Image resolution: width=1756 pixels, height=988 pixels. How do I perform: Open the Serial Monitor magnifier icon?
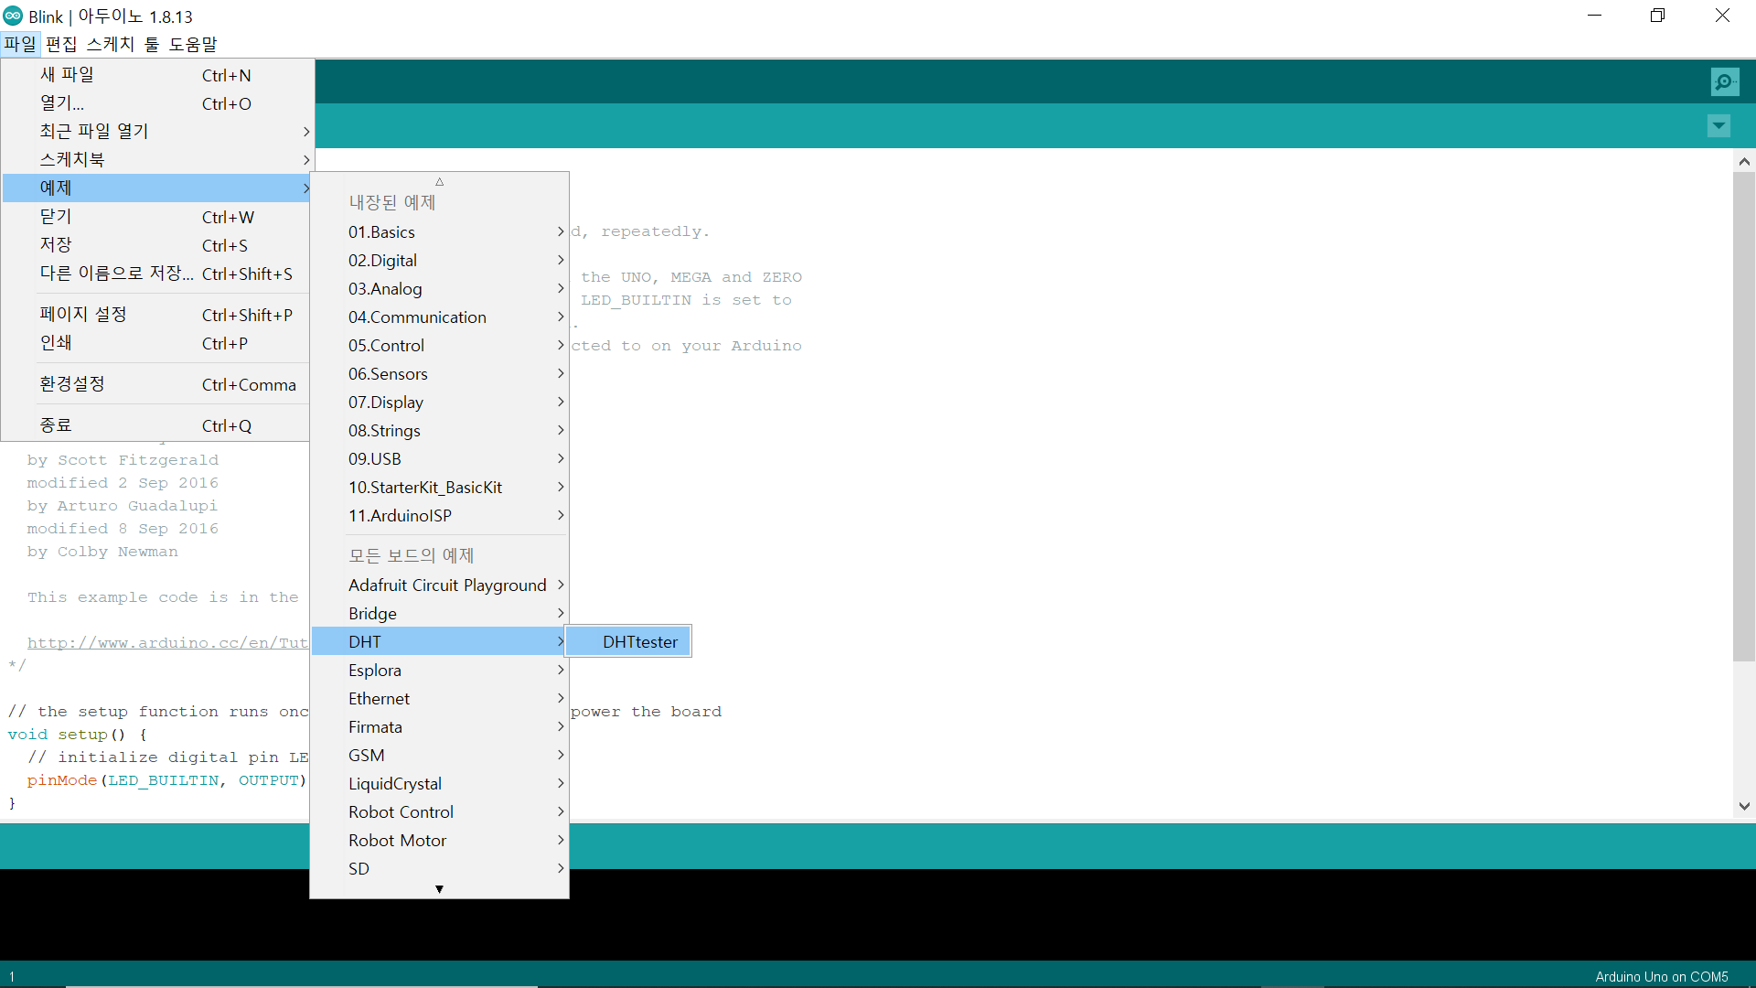click(1724, 82)
